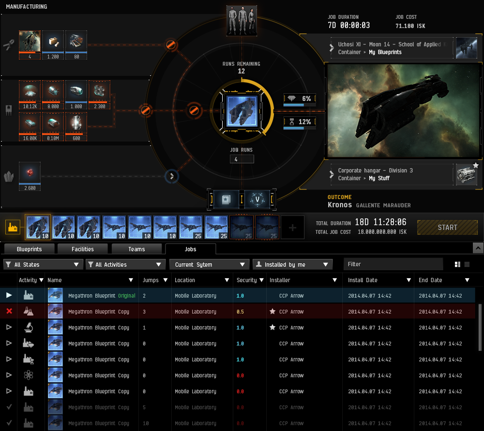The image size is (484, 431).
Task: Sort by Activity column header
Action: [31, 280]
